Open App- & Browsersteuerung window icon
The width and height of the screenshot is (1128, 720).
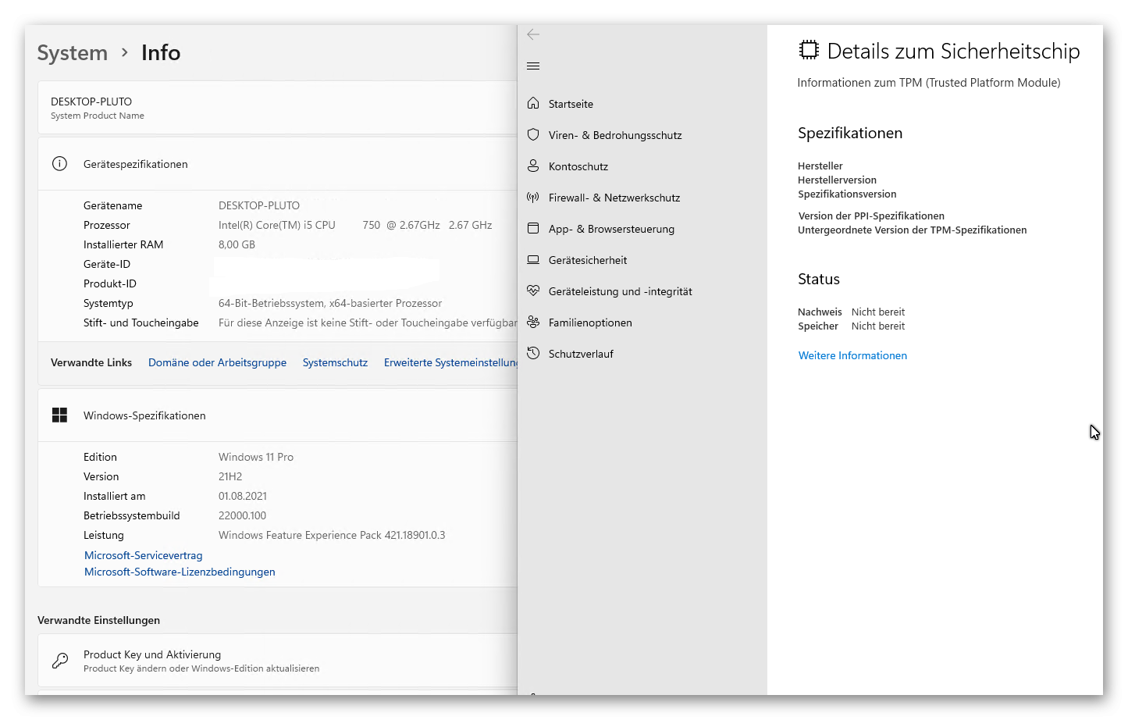[533, 228]
